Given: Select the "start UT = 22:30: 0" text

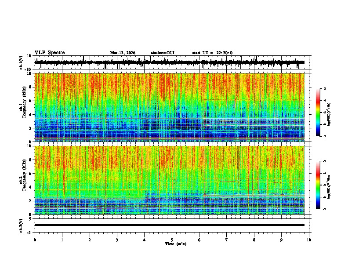Looking at the screenshot, I should point(212,53).
